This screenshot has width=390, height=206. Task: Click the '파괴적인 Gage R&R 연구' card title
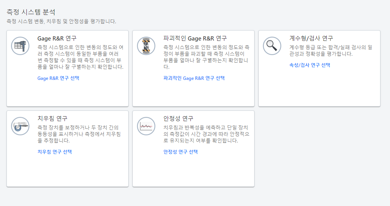coord(195,39)
